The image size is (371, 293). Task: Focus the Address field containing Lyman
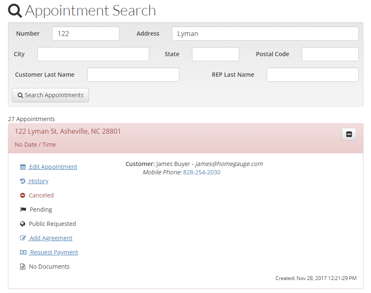coord(265,34)
